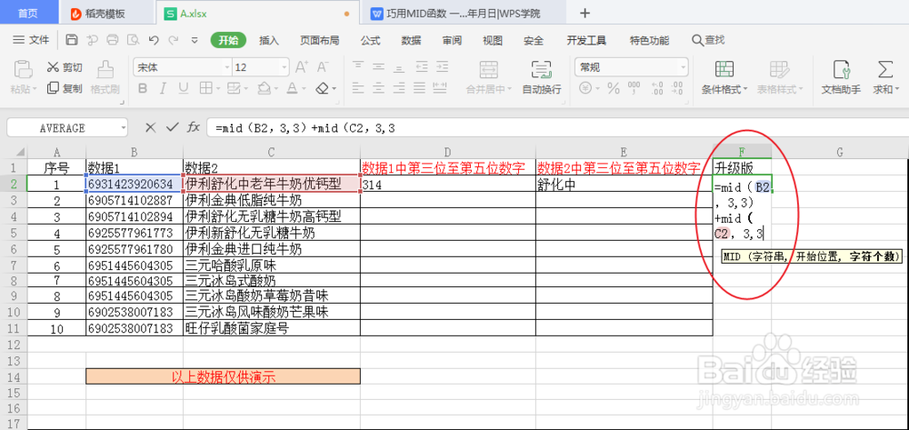The height and width of the screenshot is (430, 909).
Task: Open a new tab with plus button
Action: (584, 13)
